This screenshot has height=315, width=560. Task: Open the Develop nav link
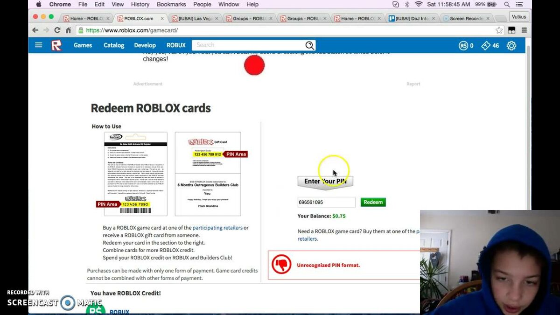[x=145, y=45]
